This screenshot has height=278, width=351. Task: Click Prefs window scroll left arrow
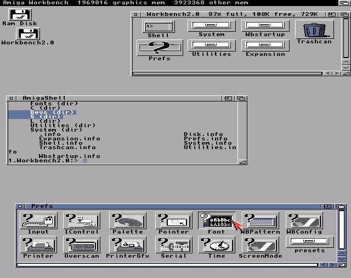click(x=323, y=265)
